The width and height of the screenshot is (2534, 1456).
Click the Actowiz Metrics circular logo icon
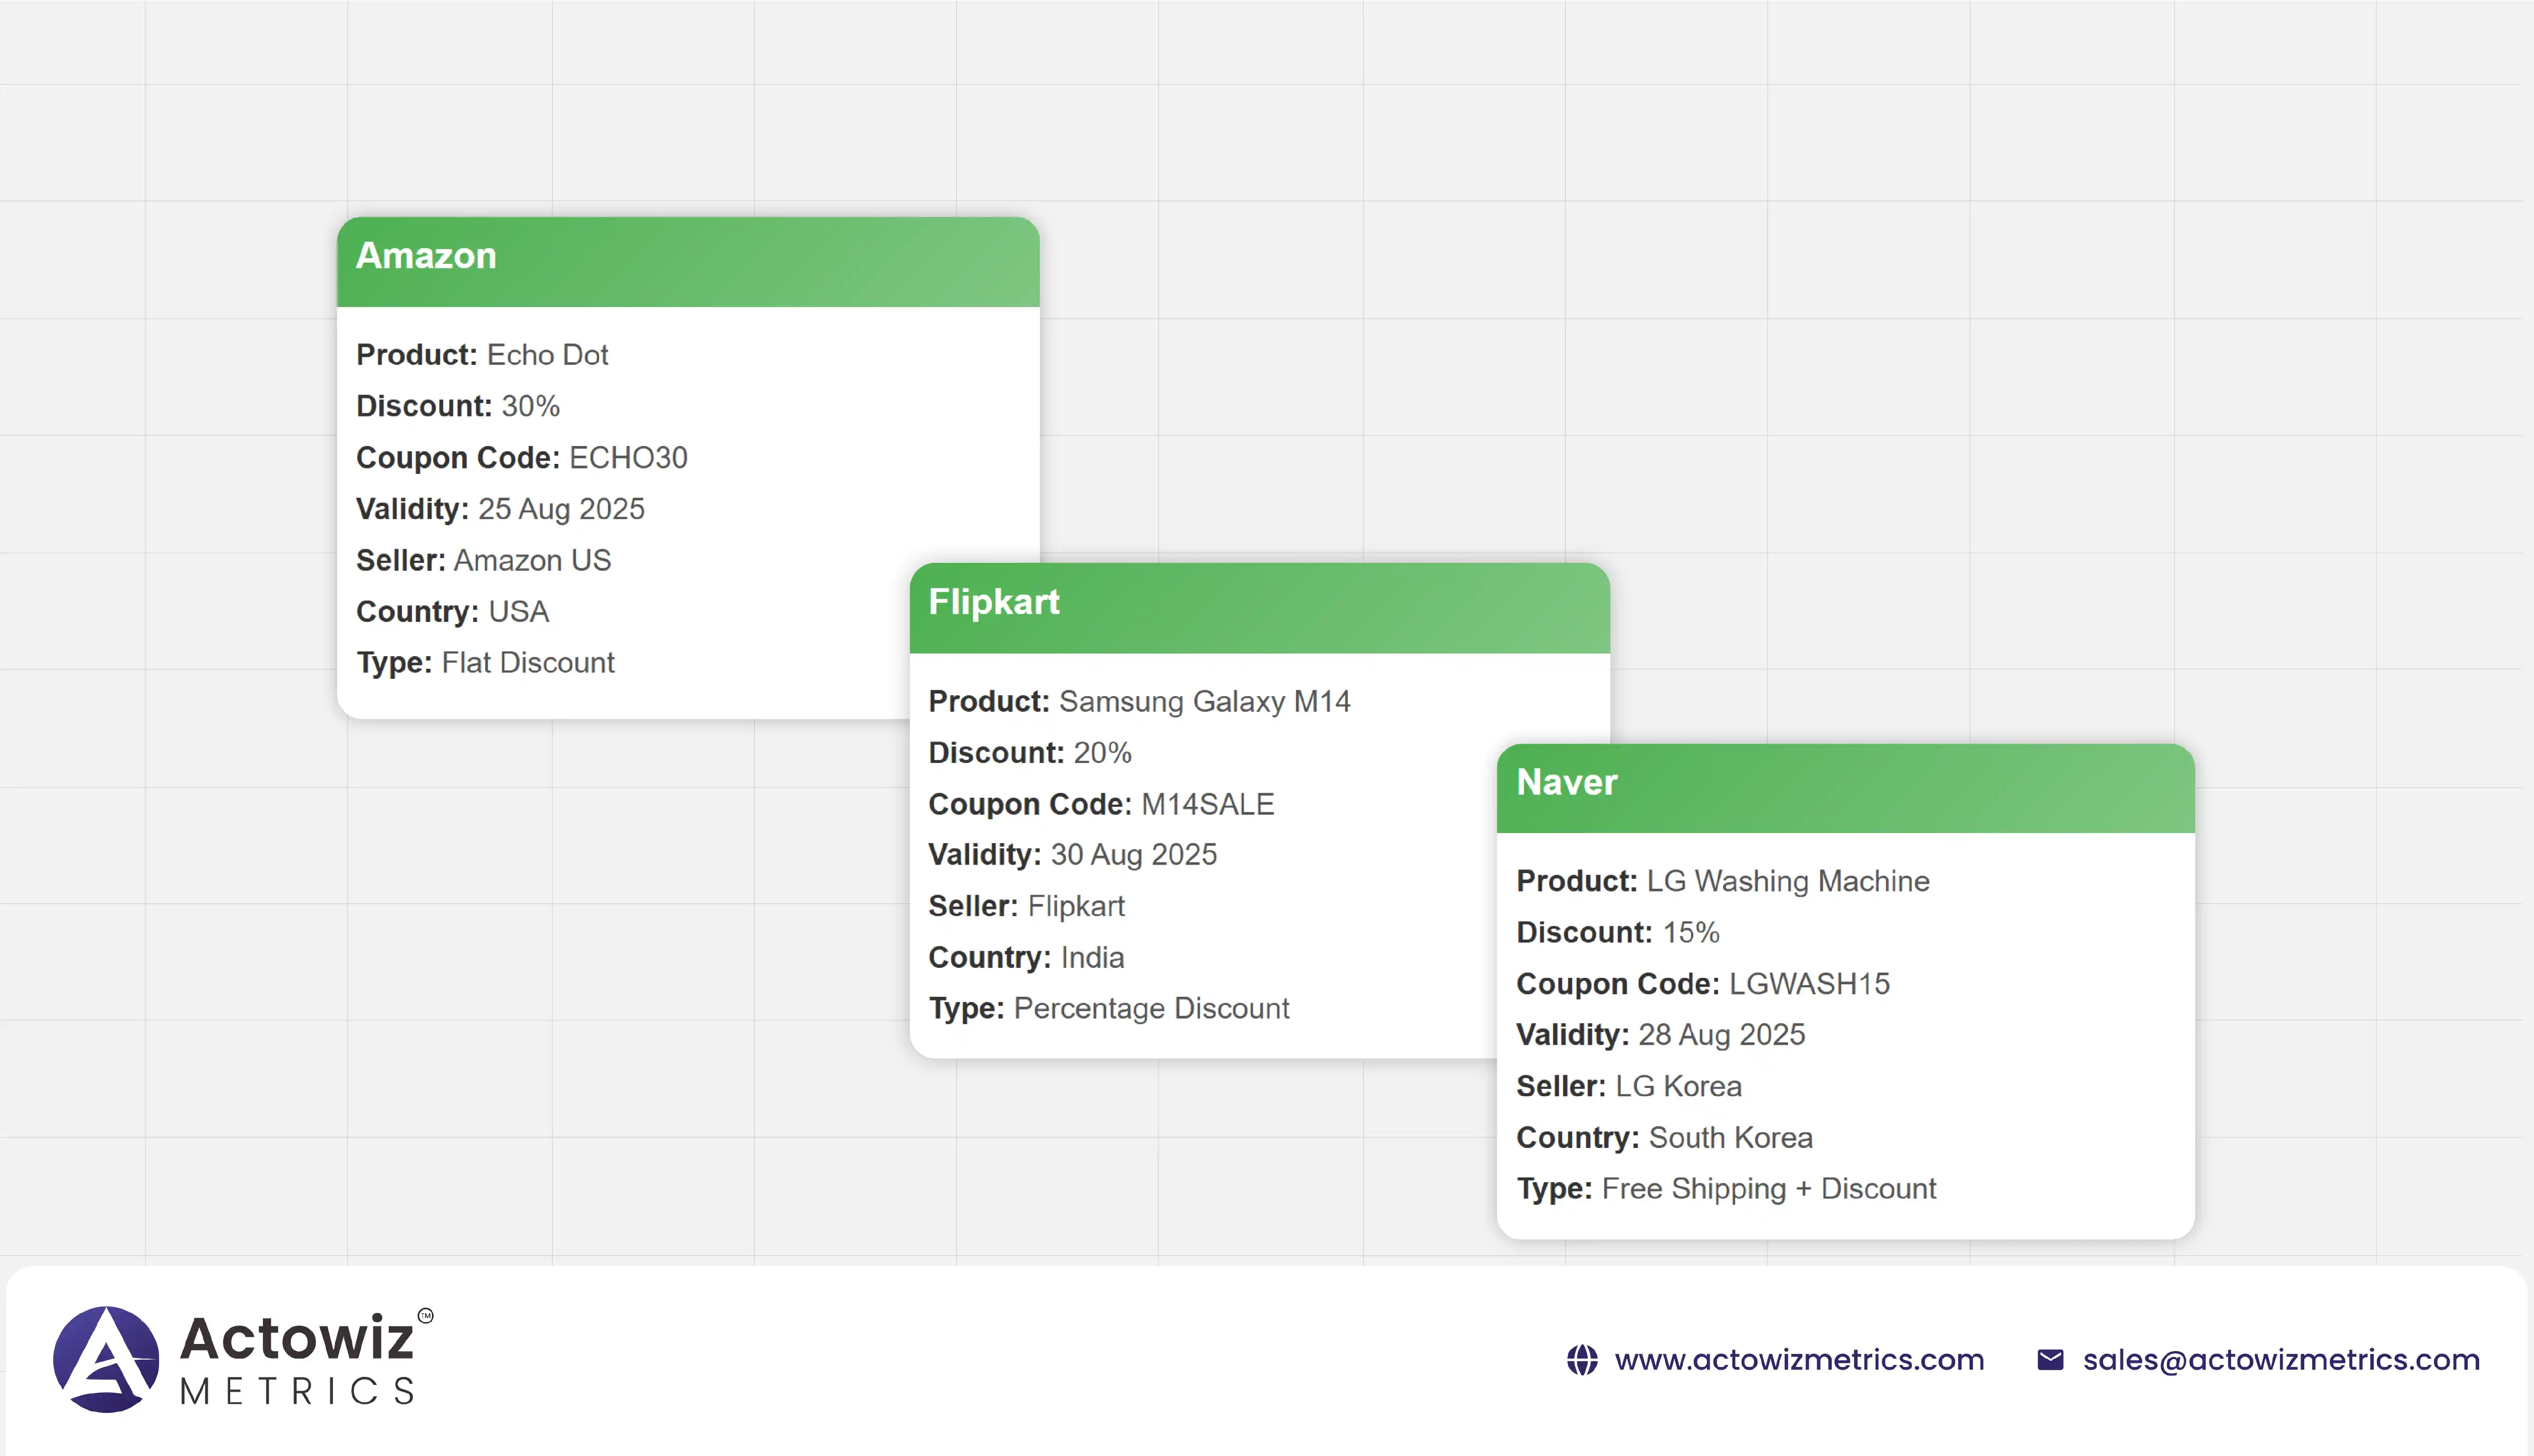tap(106, 1359)
